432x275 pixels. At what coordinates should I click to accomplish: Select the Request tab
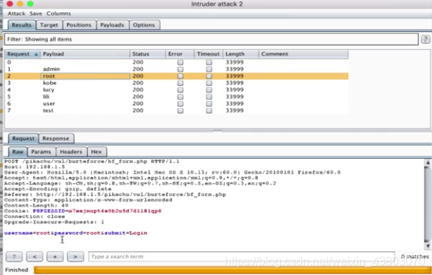(x=23, y=138)
